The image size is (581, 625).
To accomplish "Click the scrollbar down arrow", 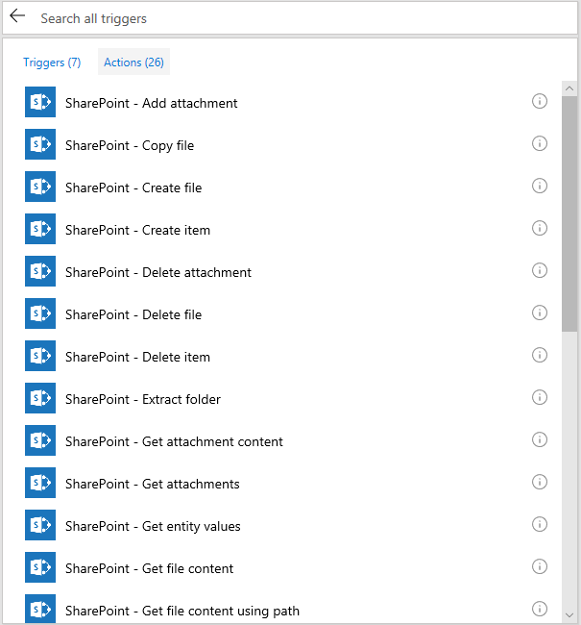I will tap(569, 615).
